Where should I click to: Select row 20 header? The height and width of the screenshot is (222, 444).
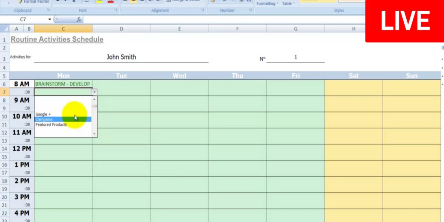(x=4, y=197)
